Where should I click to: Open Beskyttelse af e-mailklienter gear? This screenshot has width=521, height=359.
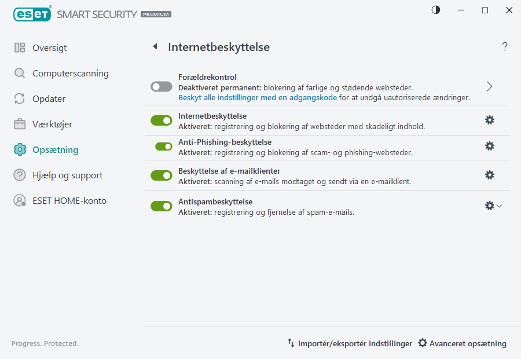point(490,174)
